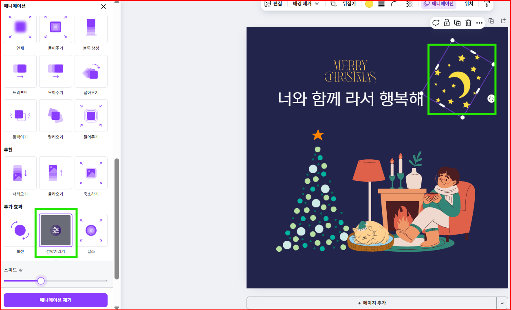Switch to the 편집 tab
This screenshot has width=511, height=310.
coord(275,4)
